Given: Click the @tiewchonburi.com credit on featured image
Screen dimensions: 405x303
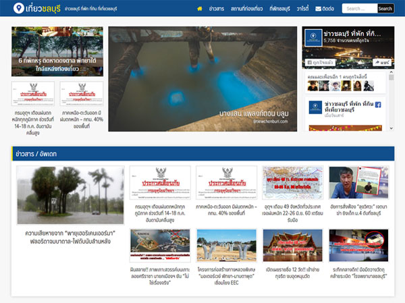Looking at the screenshot, I should 270,121.
